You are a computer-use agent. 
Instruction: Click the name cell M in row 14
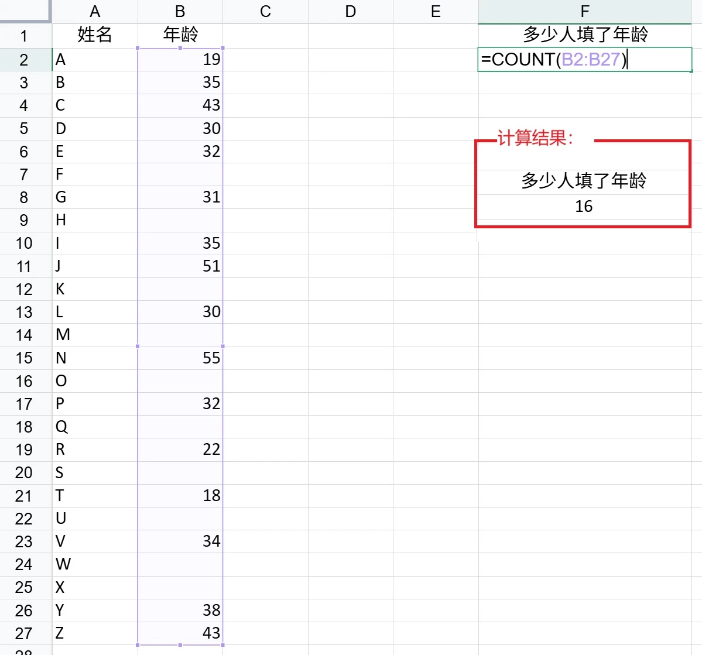point(95,335)
